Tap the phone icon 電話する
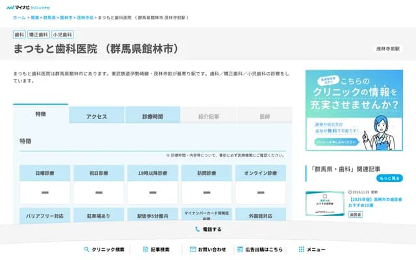 (198, 229)
